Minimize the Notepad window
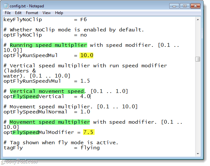This screenshot has height=166, width=210. pos(174,6)
